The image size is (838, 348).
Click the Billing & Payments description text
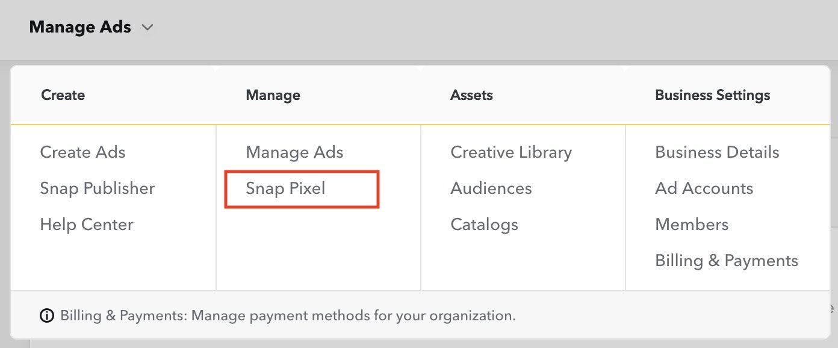click(288, 315)
